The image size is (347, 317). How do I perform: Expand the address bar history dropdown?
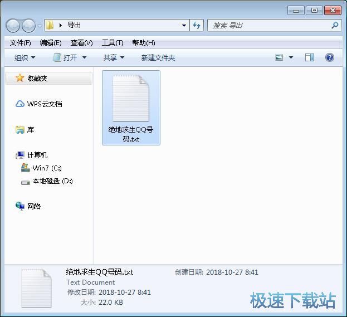(184, 26)
